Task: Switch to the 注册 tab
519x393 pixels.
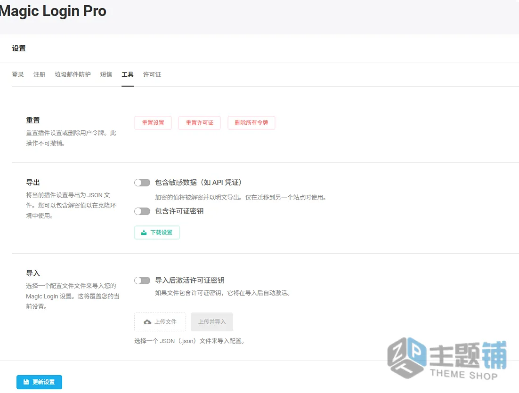Action: [39, 74]
